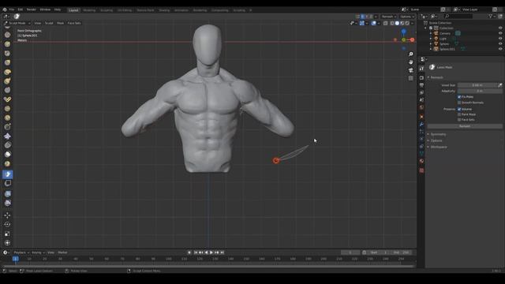Viewport: 505px width, 284px height.
Task: Click the timeline scrollbar below frame numbers
Action: pos(208,267)
